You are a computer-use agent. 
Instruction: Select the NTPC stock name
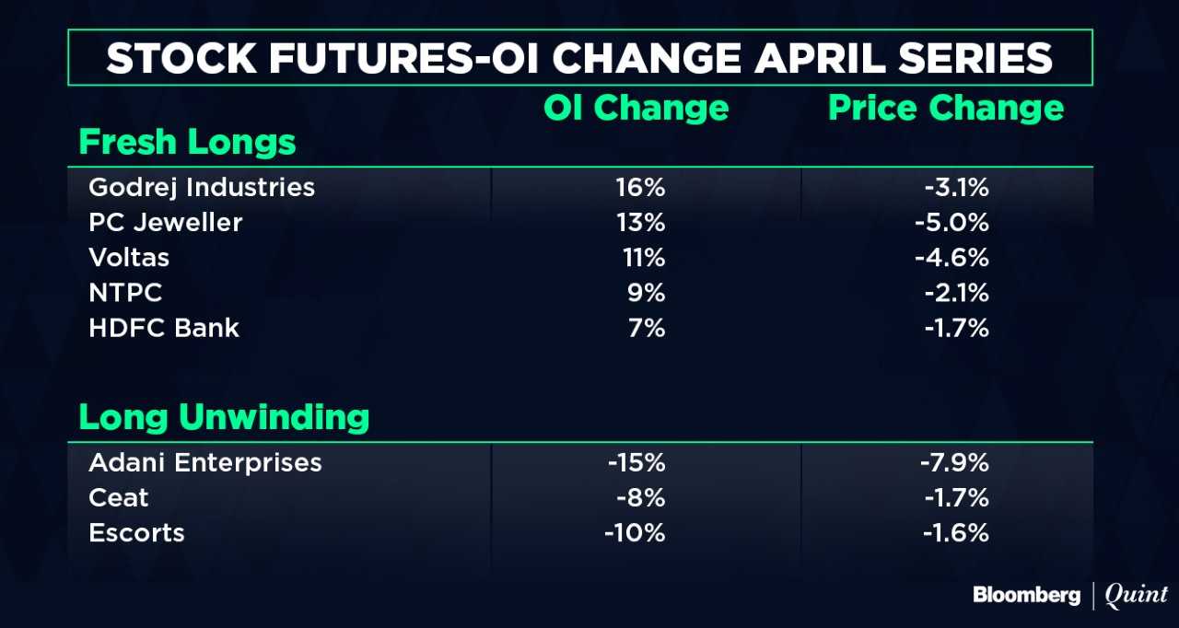125,293
